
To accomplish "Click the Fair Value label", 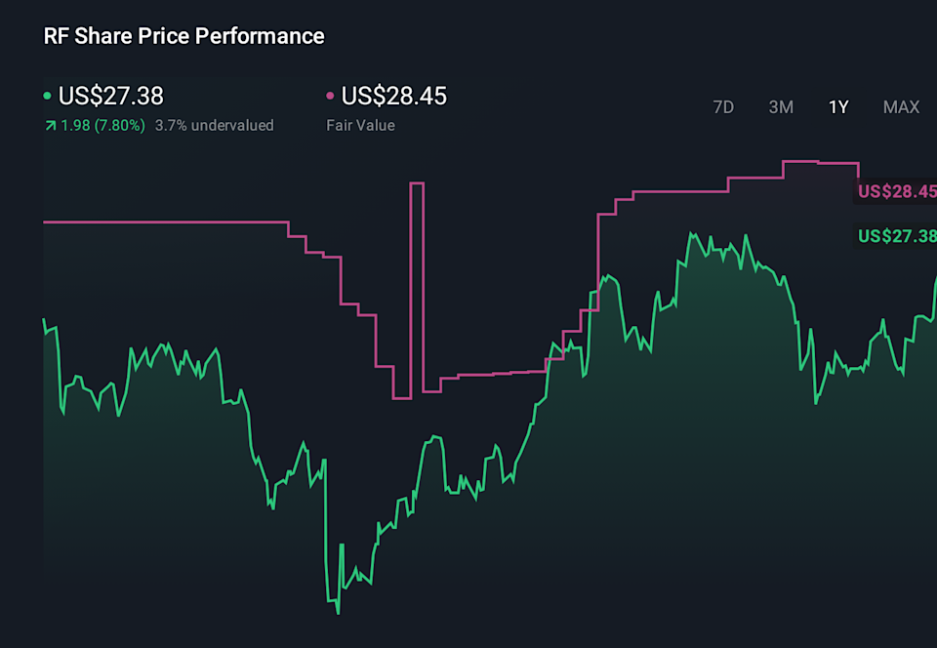I will [360, 125].
